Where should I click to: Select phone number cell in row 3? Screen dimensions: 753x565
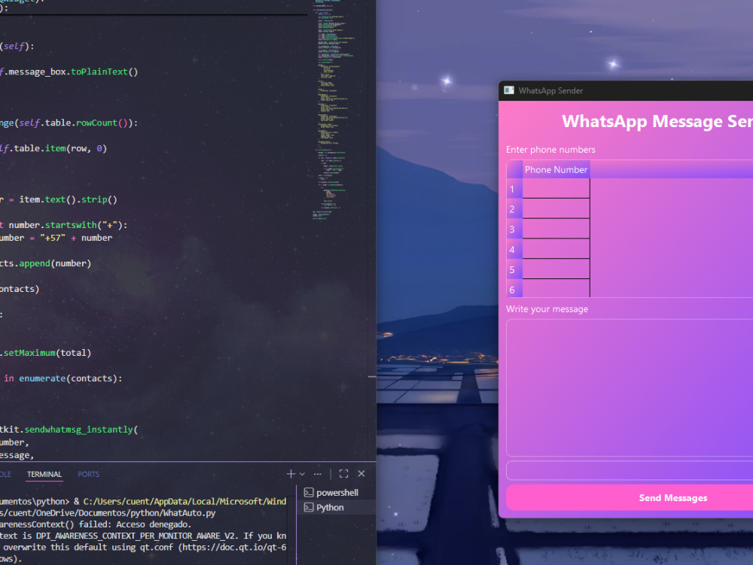click(x=556, y=229)
